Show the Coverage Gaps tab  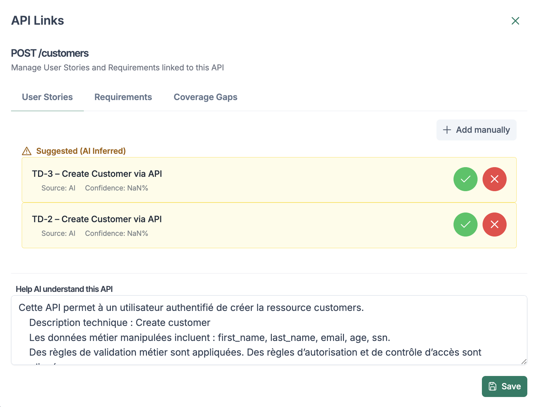pos(205,97)
